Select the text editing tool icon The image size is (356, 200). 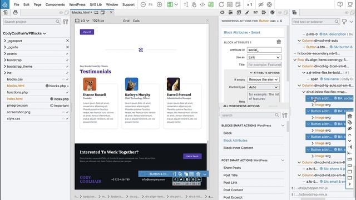(x=186, y=4)
